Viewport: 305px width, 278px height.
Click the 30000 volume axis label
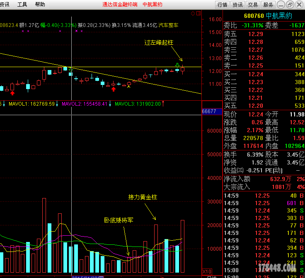214,202
